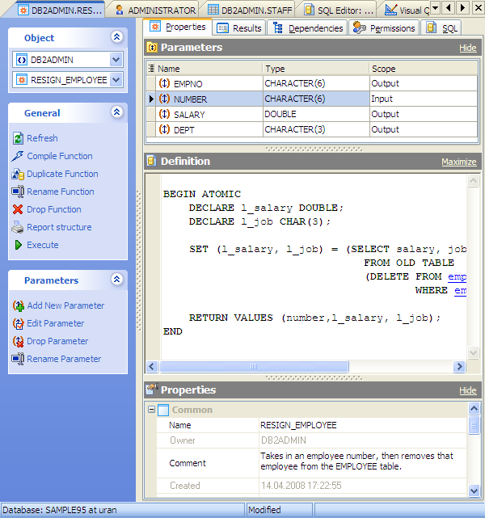Click the NUMBER parameter row icon
The height and width of the screenshot is (518, 485).
pos(165,99)
